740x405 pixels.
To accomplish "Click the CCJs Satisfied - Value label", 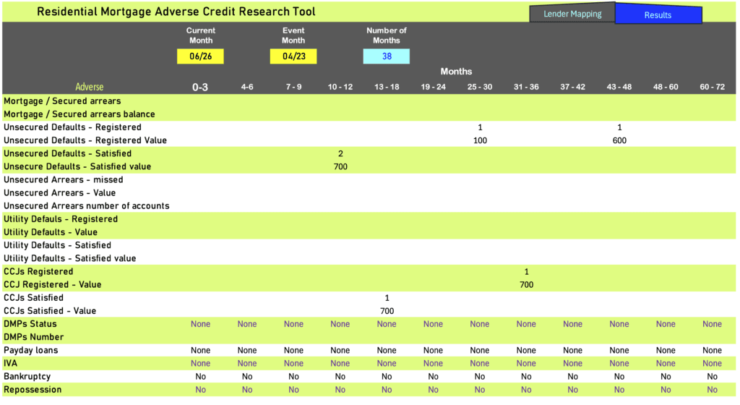I will (x=50, y=311).
